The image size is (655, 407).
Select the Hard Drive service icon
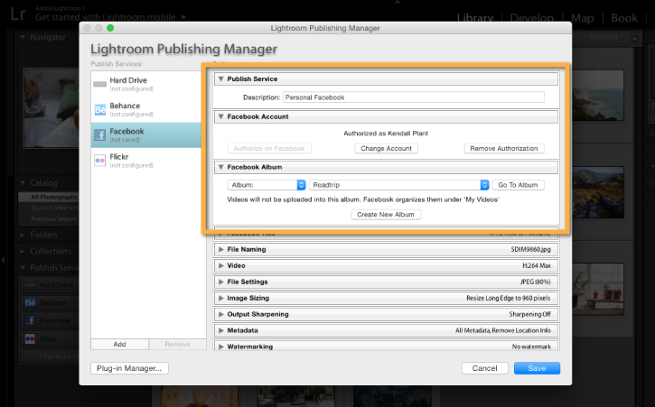tap(100, 84)
